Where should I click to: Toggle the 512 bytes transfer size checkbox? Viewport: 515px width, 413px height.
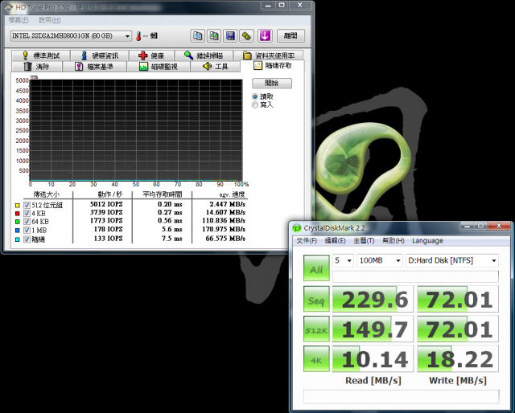(27, 206)
